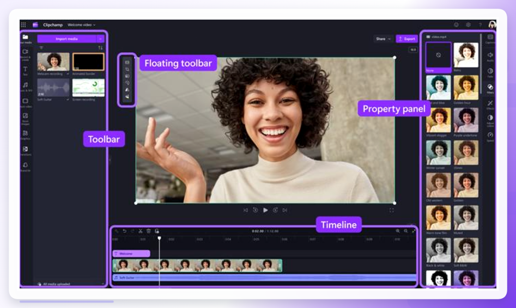
Task: Open the Share dropdown
Action: tap(384, 39)
